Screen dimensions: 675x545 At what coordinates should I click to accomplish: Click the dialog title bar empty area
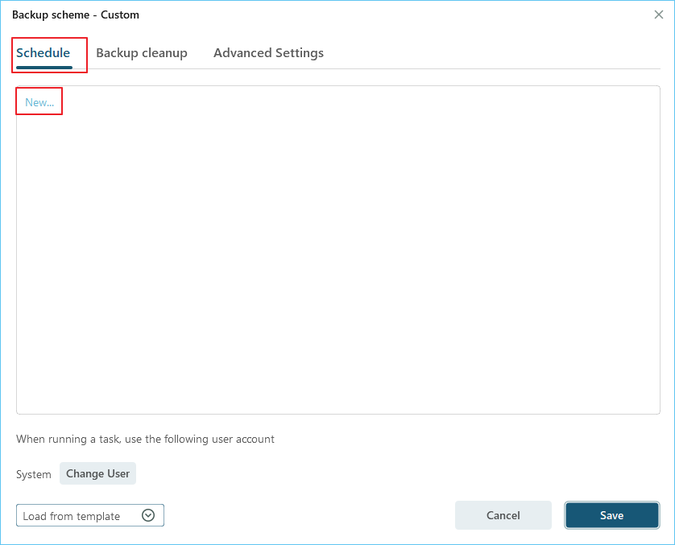click(387, 14)
